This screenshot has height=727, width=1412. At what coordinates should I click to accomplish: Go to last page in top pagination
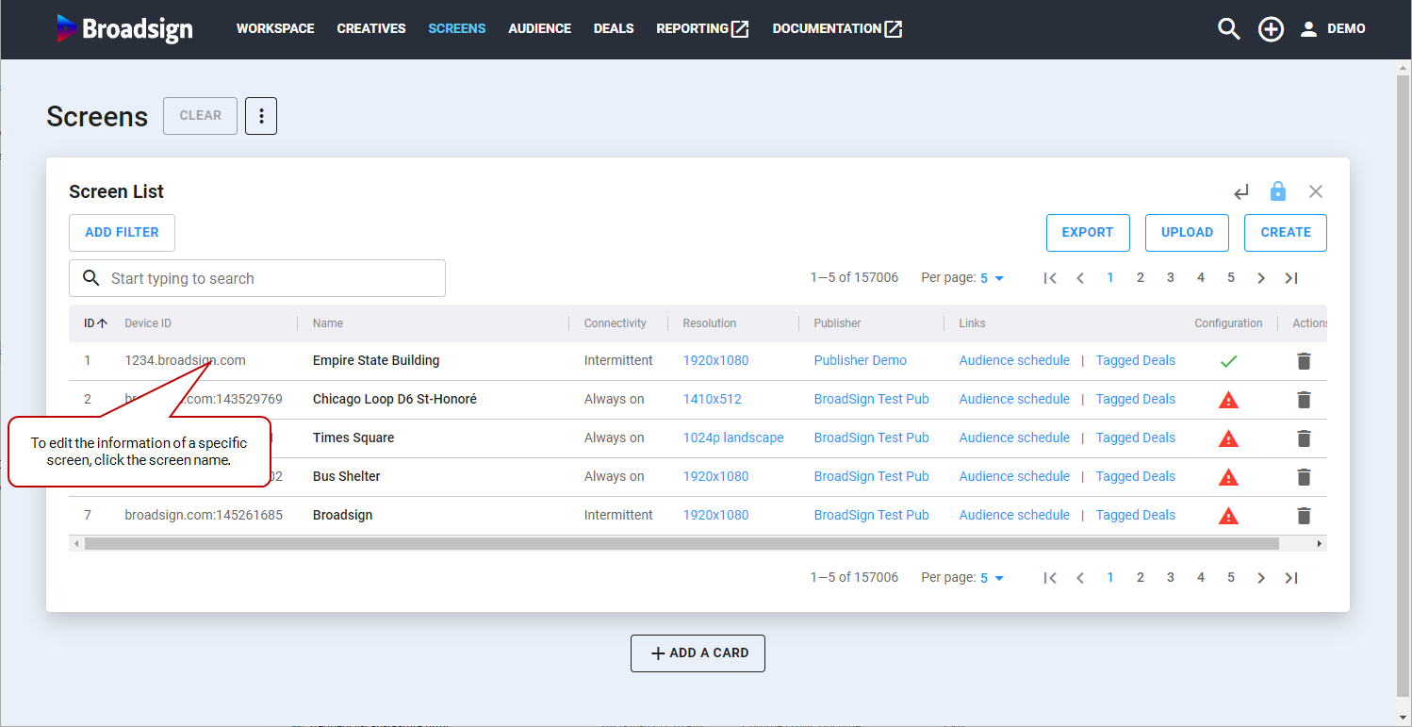click(x=1291, y=278)
